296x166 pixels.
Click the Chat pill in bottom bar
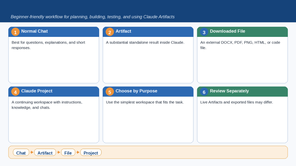(21, 152)
